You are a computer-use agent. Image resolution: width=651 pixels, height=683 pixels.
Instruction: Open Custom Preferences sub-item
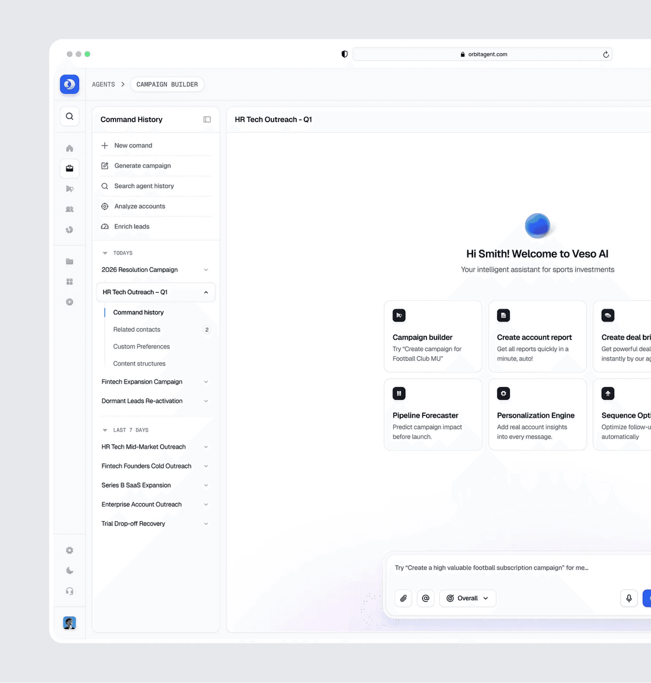pyautogui.click(x=142, y=346)
